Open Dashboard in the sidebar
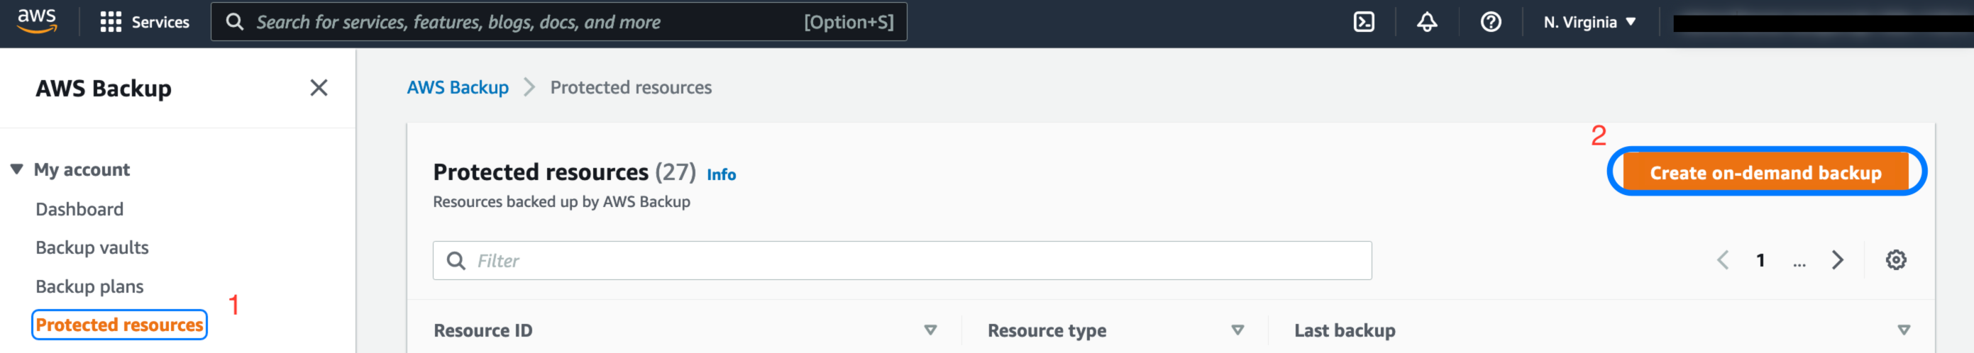Screen dimensions: 1974x353 point(79,209)
